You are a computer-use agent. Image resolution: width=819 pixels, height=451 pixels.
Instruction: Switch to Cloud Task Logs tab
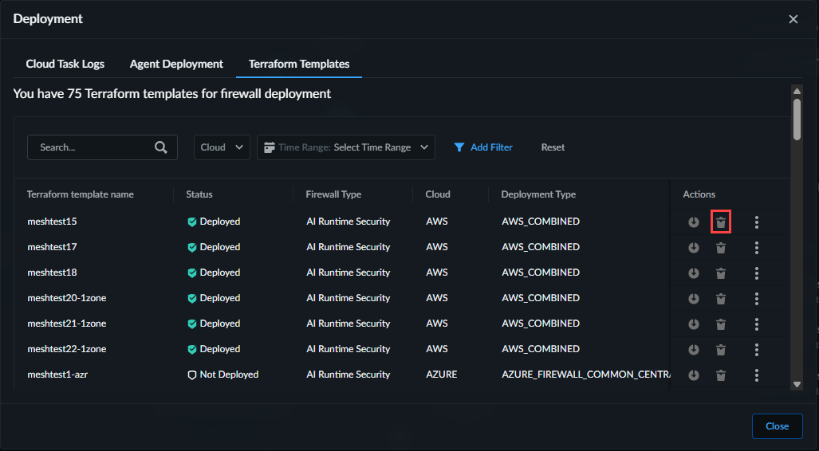[65, 64]
